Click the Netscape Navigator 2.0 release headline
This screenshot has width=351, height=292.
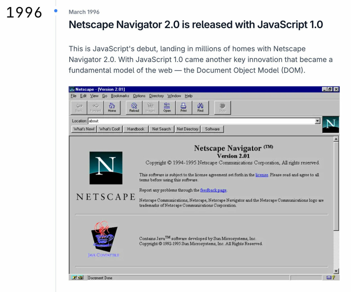196,25
